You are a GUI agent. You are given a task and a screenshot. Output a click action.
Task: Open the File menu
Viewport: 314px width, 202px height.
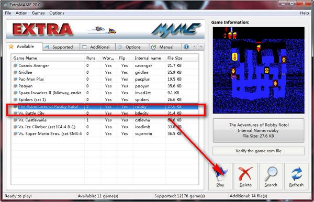coord(8,13)
